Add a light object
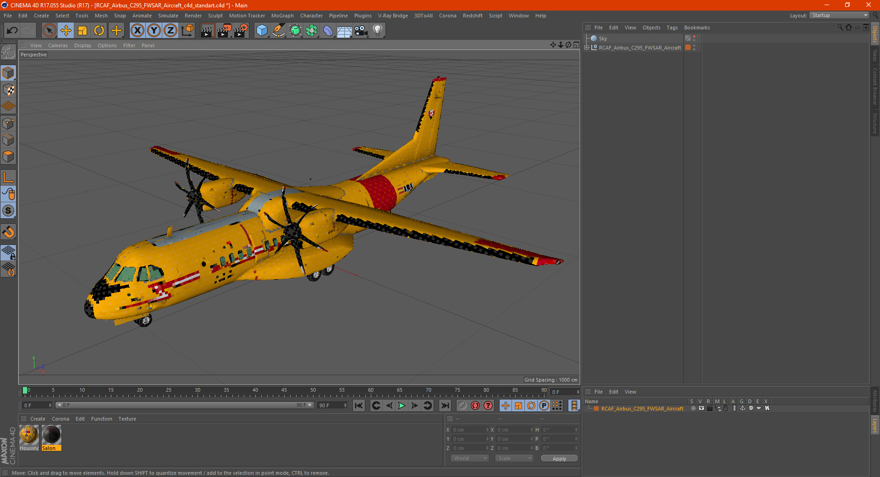 [x=378, y=31]
